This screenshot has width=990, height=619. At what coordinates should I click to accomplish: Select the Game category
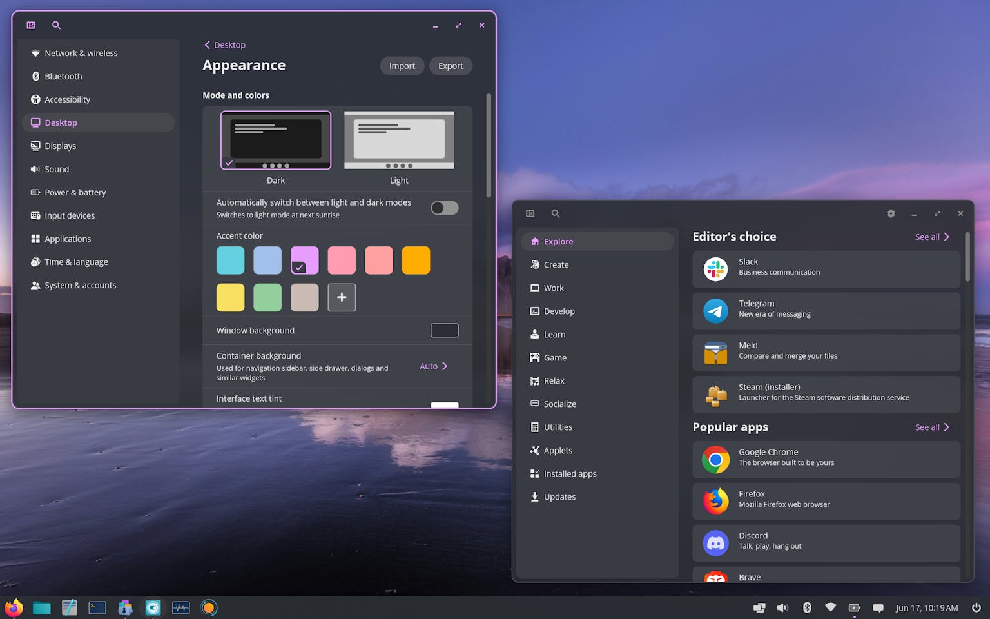(x=597, y=357)
